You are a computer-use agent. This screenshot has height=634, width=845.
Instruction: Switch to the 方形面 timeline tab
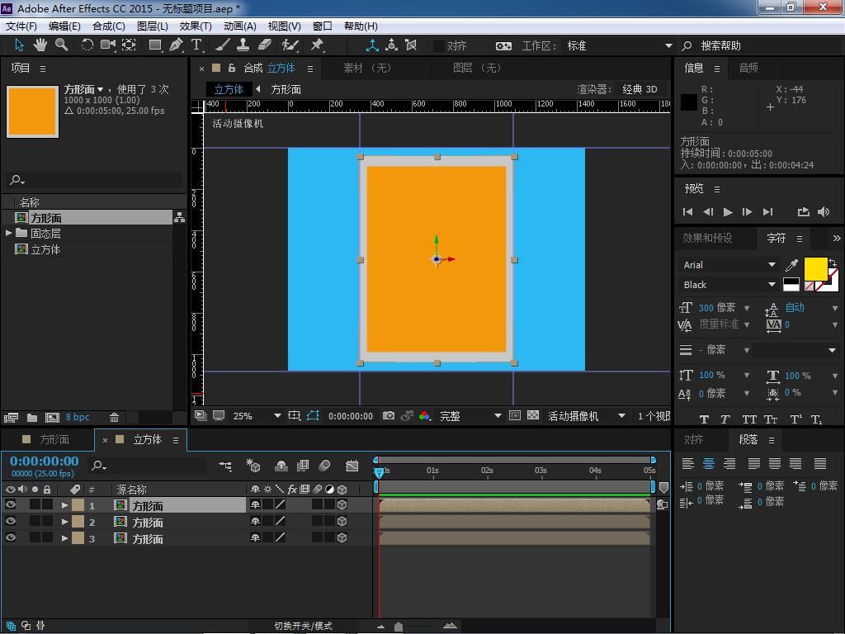click(54, 440)
